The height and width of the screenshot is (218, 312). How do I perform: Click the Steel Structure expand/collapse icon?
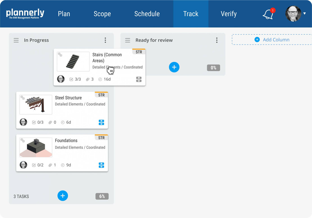click(x=101, y=122)
